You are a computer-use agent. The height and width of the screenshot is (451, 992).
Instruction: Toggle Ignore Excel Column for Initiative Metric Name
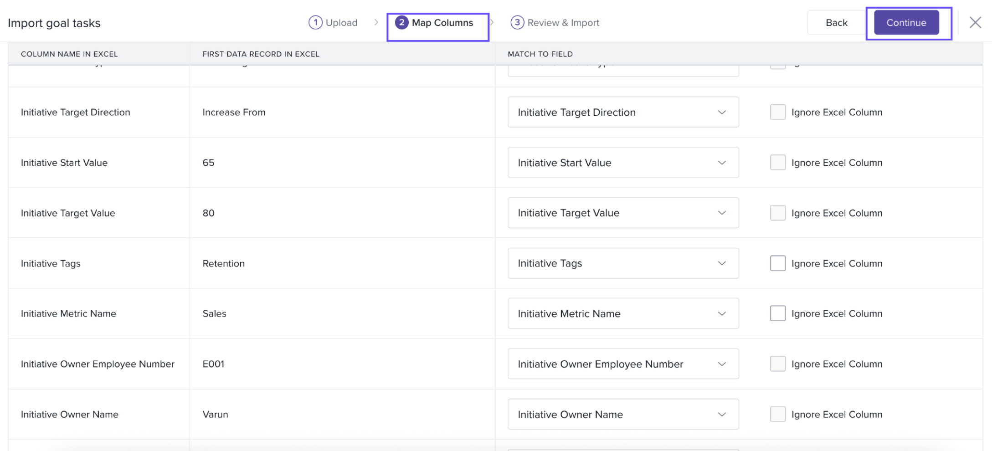pyautogui.click(x=777, y=313)
